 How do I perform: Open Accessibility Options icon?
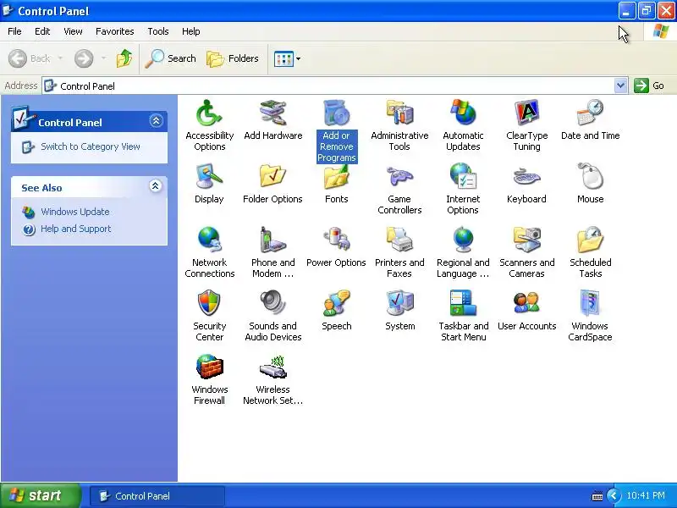pyautogui.click(x=209, y=125)
